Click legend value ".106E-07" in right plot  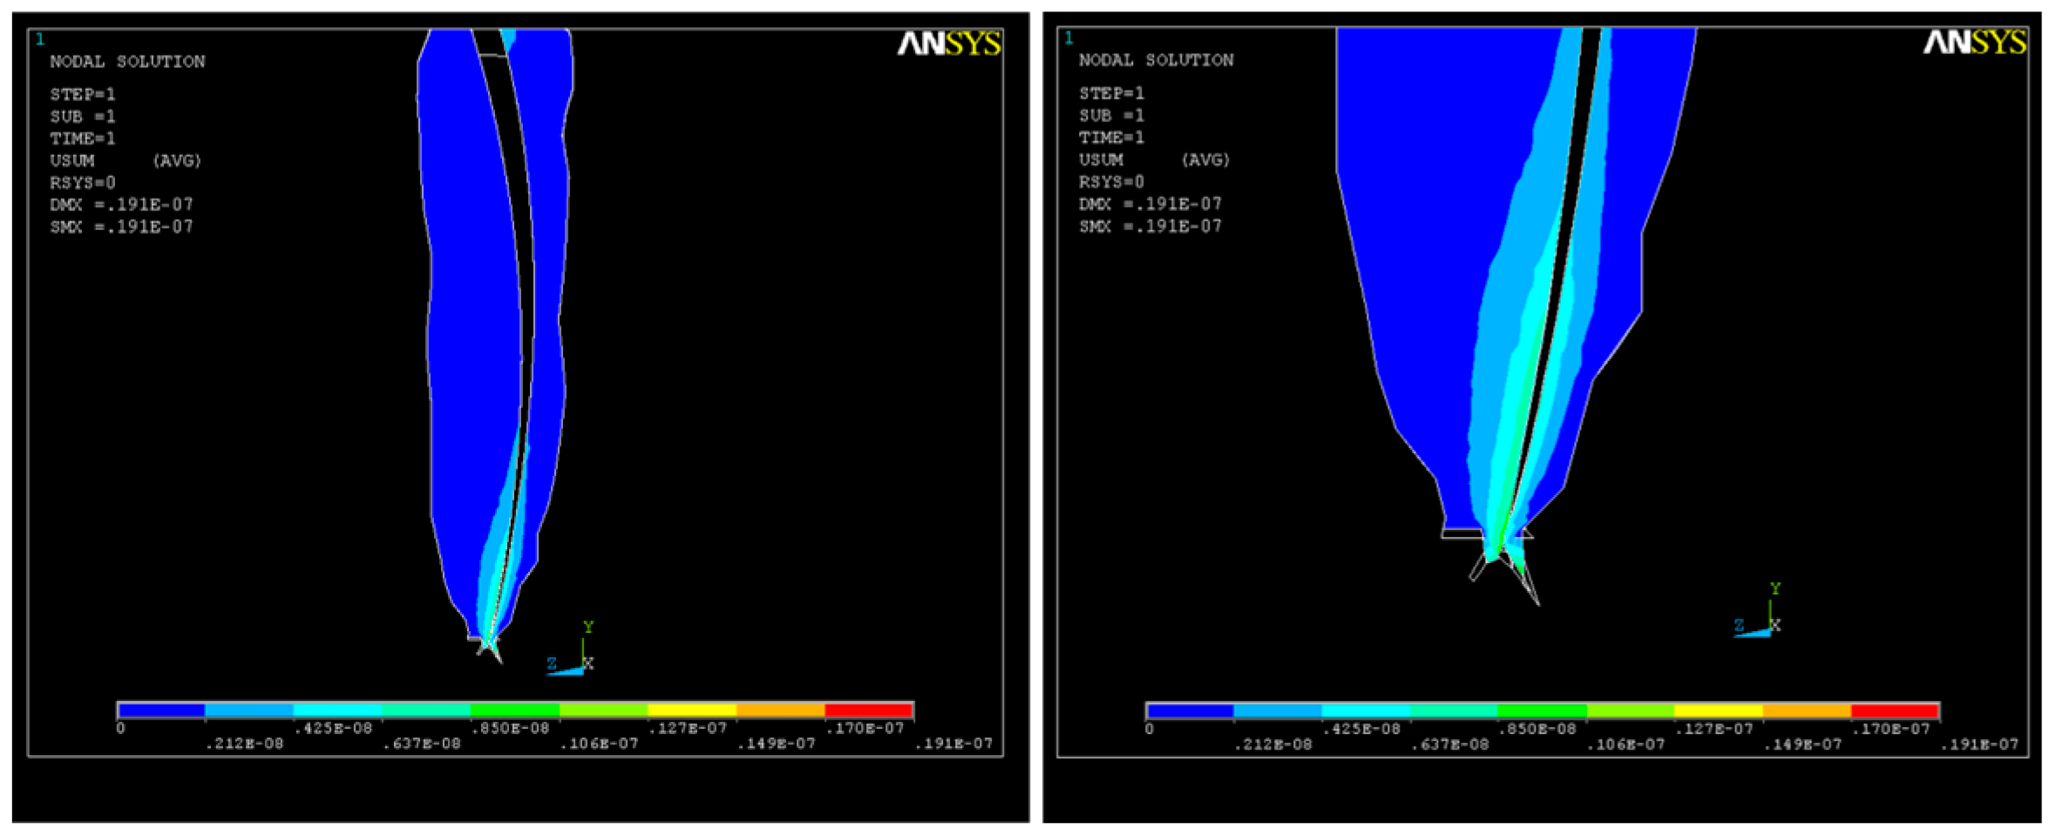1627,745
